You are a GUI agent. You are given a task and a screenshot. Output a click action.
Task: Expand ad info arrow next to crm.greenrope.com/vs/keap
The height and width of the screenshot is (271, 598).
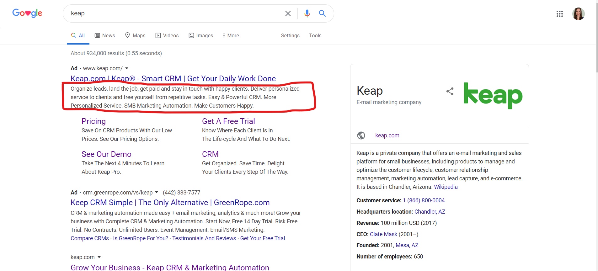(157, 192)
